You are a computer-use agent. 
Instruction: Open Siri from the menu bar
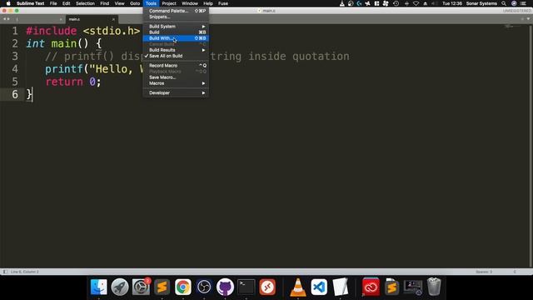pyautogui.click(x=514, y=3)
